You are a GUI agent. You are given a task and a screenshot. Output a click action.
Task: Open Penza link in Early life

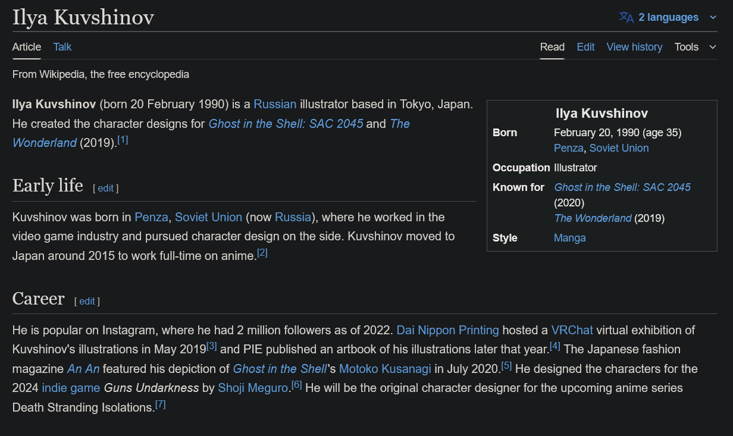151,217
